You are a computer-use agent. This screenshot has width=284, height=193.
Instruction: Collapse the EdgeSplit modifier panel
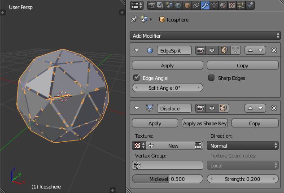click(x=136, y=50)
